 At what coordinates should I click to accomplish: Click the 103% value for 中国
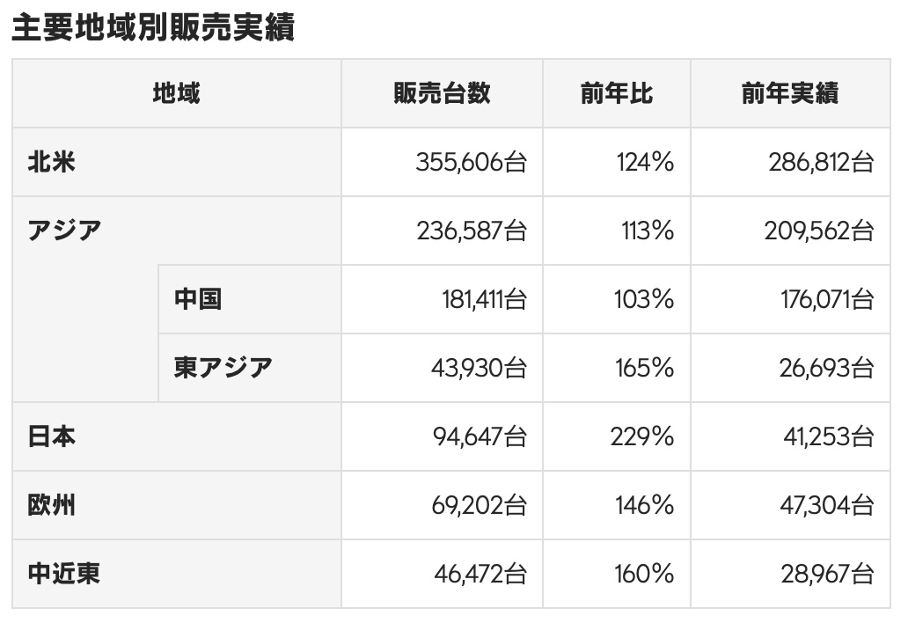pyautogui.click(x=644, y=299)
